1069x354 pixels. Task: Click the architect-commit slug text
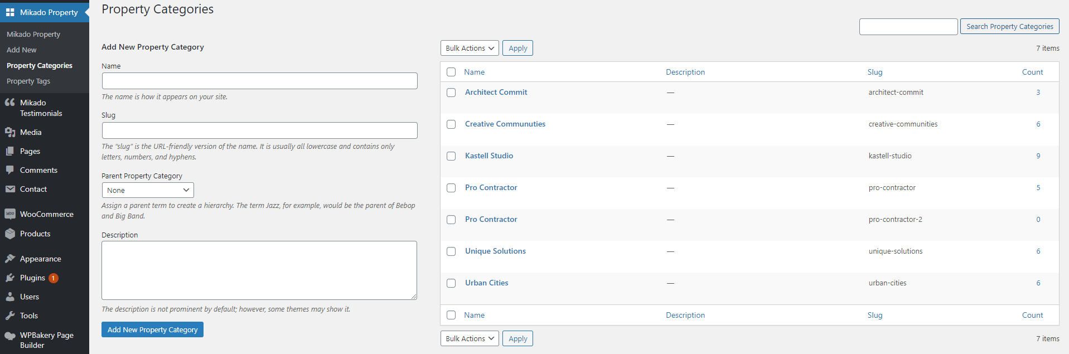(x=896, y=92)
